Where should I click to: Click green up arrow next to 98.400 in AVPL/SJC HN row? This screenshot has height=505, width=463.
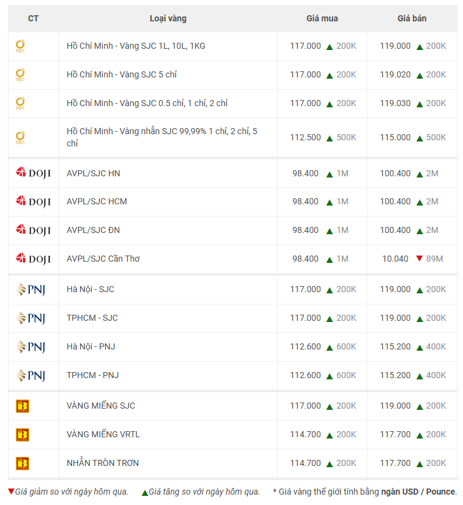330,174
